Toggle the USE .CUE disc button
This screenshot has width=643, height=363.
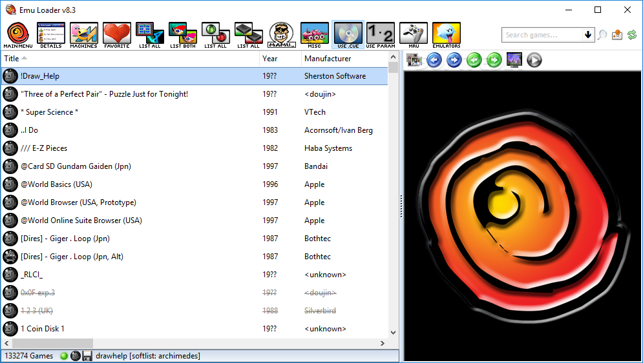(x=348, y=35)
